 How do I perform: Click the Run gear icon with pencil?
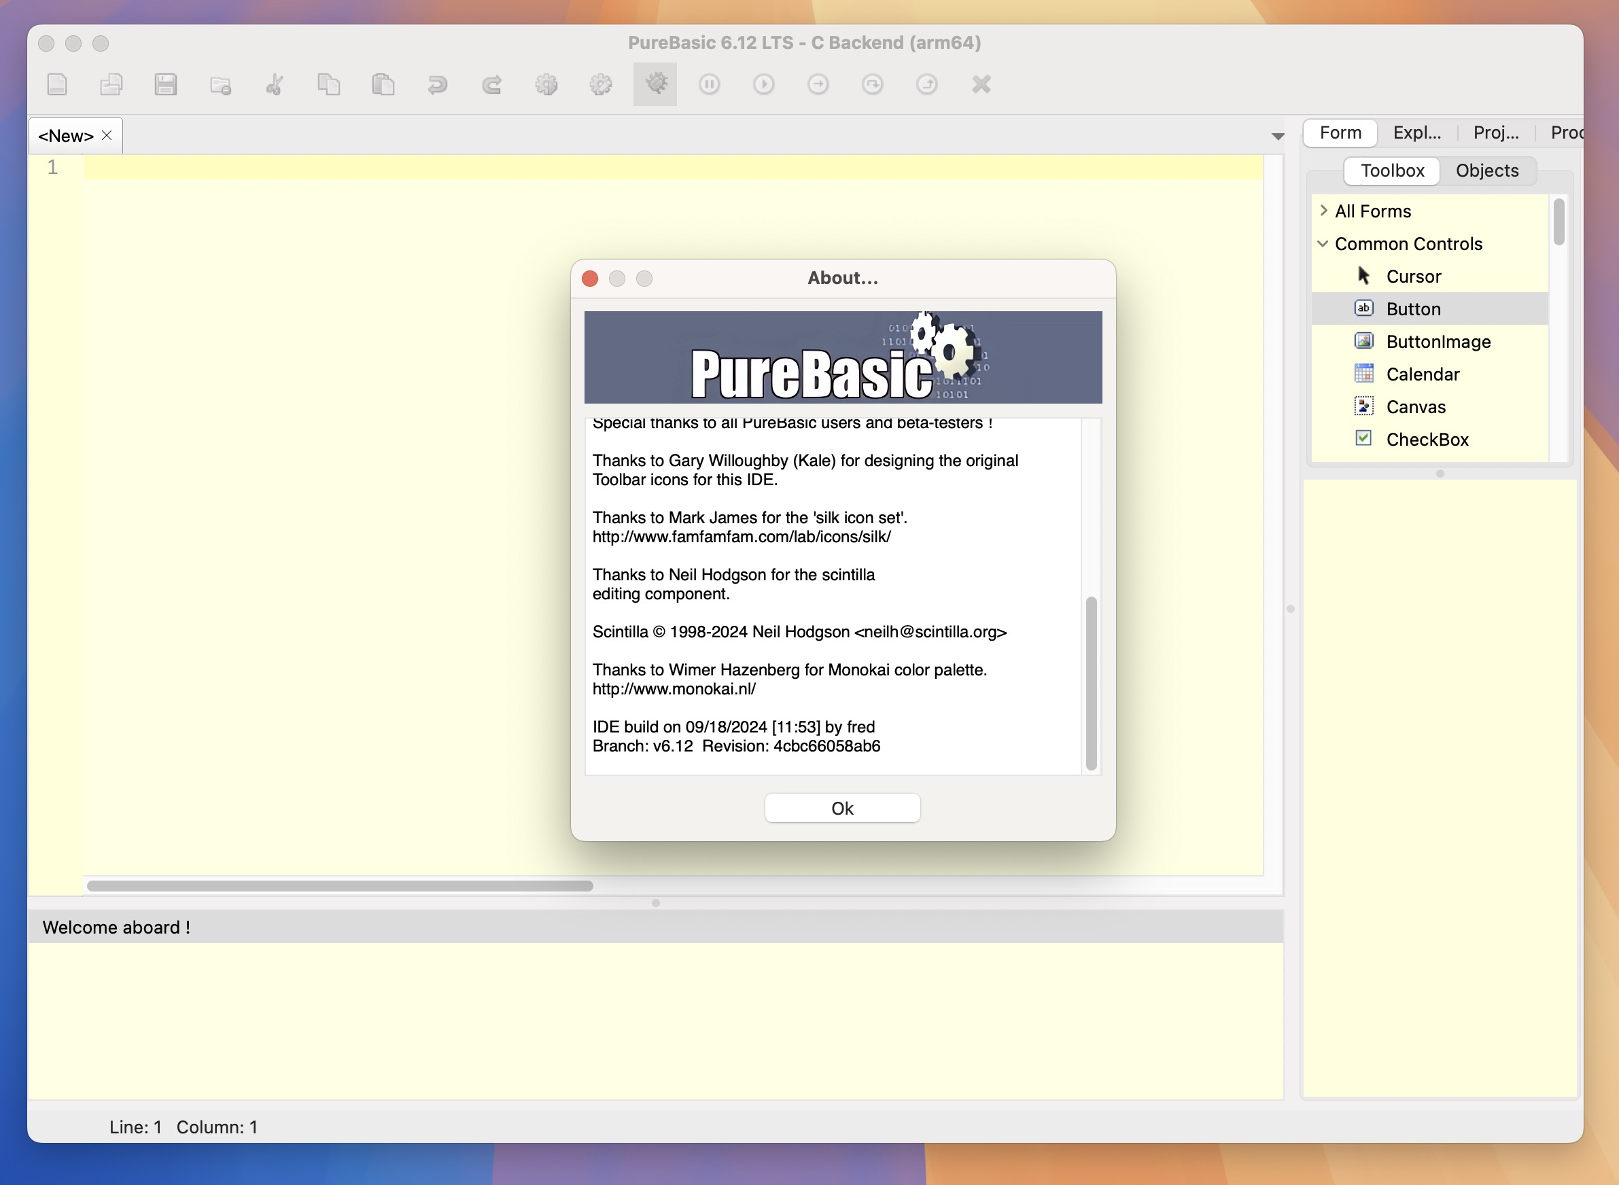pyautogui.click(x=600, y=85)
